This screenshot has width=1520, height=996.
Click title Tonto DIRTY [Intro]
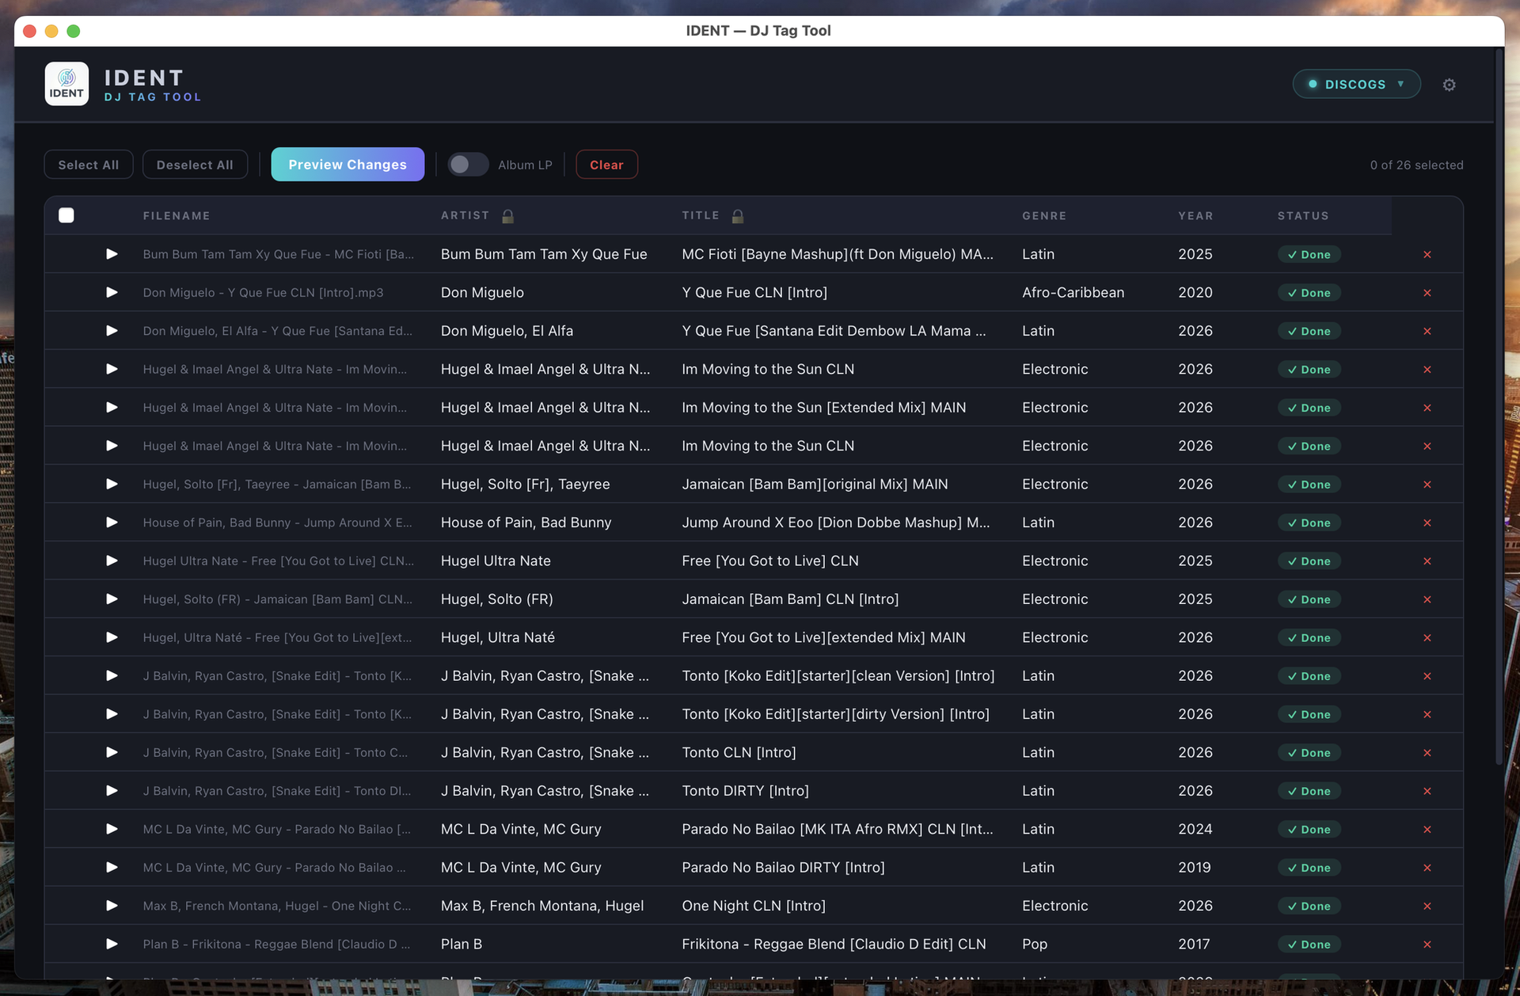coord(746,791)
